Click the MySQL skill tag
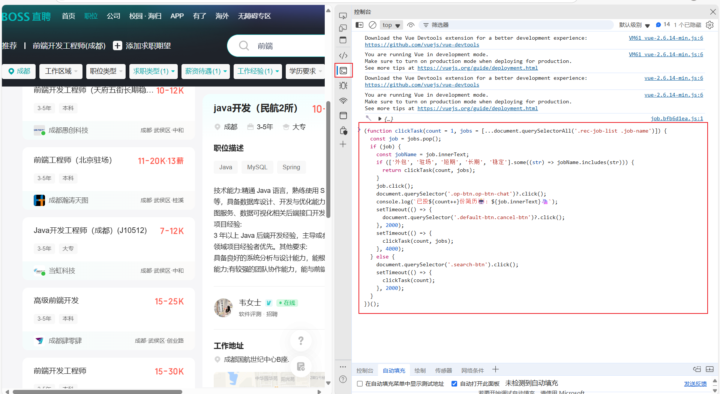This screenshot has width=720, height=394. [x=257, y=167]
